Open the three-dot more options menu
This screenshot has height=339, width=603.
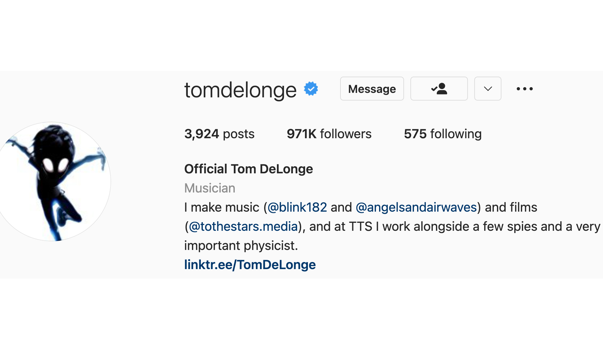click(x=524, y=89)
